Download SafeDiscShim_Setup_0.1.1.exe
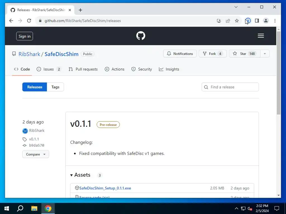Screen dimensions: 286x214 tap(105, 188)
